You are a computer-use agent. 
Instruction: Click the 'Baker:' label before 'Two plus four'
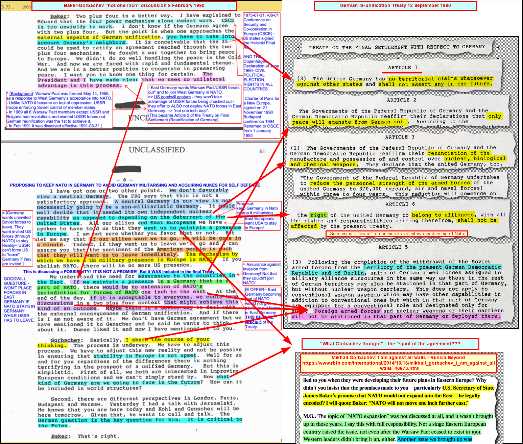[60, 16]
